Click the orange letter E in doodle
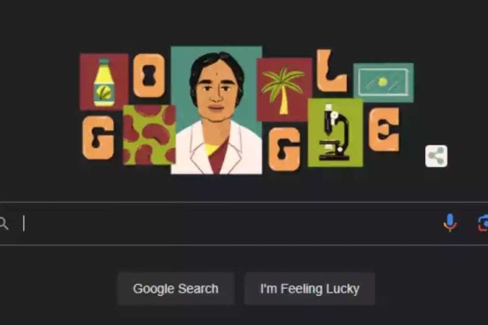Viewport: 488px width, 325px height. pos(384,129)
